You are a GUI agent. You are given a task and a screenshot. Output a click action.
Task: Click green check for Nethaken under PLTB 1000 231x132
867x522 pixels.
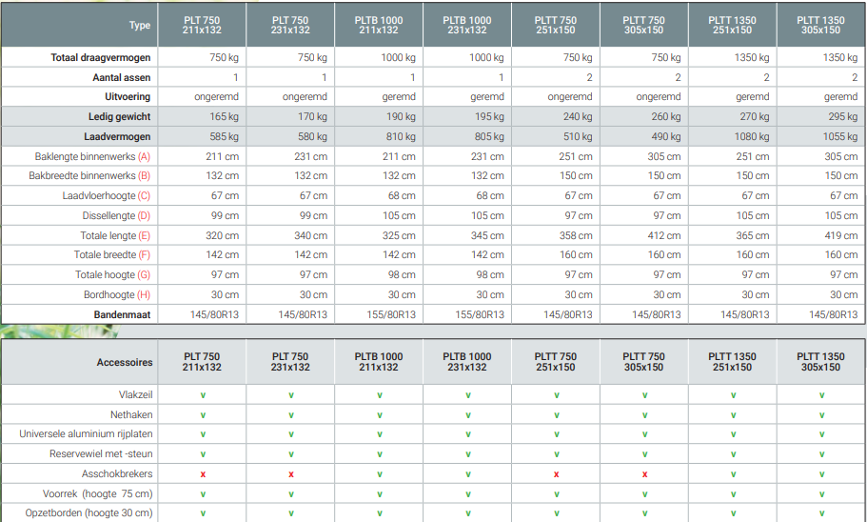pyautogui.click(x=468, y=415)
